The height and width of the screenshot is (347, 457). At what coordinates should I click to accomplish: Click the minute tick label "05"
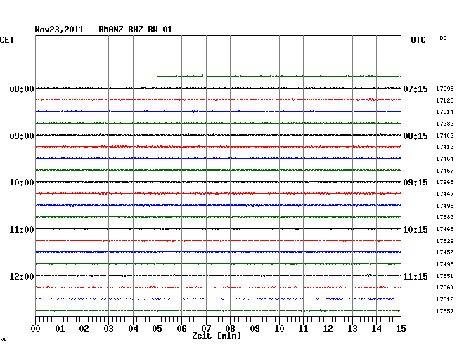[x=157, y=329]
